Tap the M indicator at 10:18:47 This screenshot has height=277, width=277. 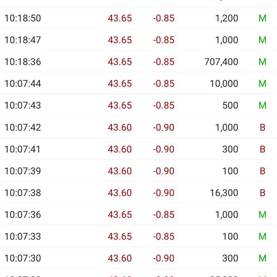(x=262, y=40)
